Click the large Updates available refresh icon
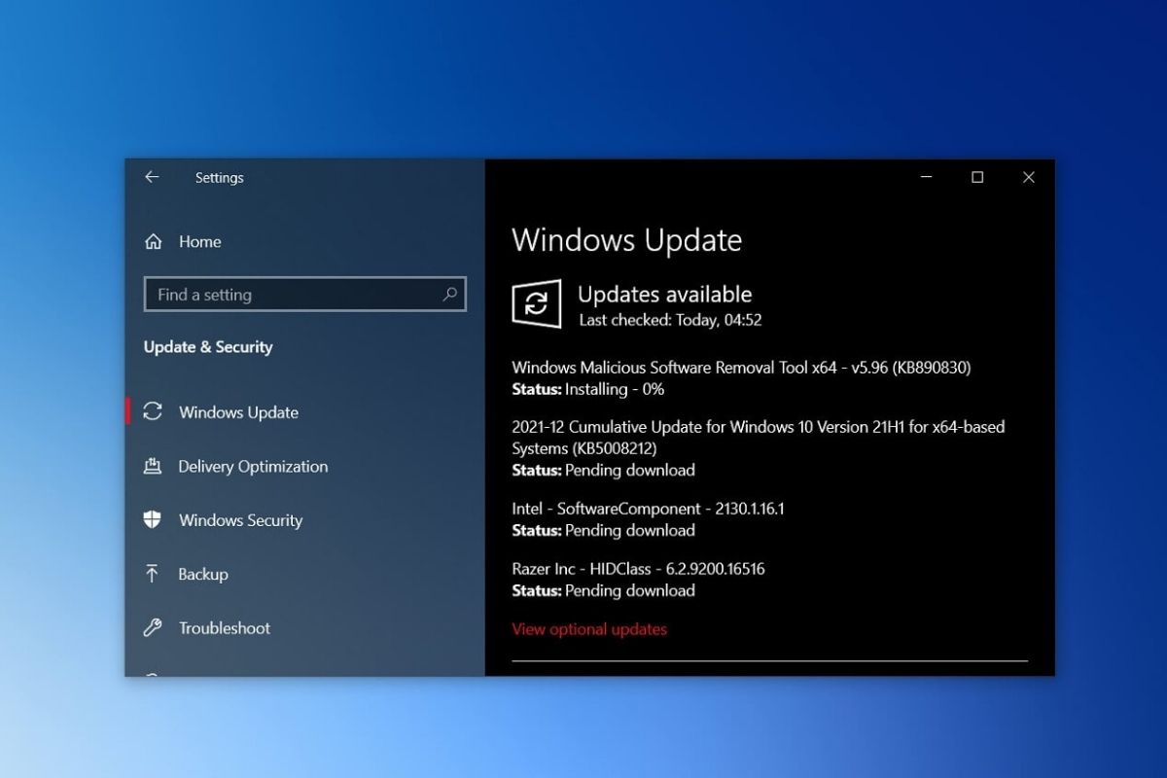The width and height of the screenshot is (1167, 778). tap(537, 303)
